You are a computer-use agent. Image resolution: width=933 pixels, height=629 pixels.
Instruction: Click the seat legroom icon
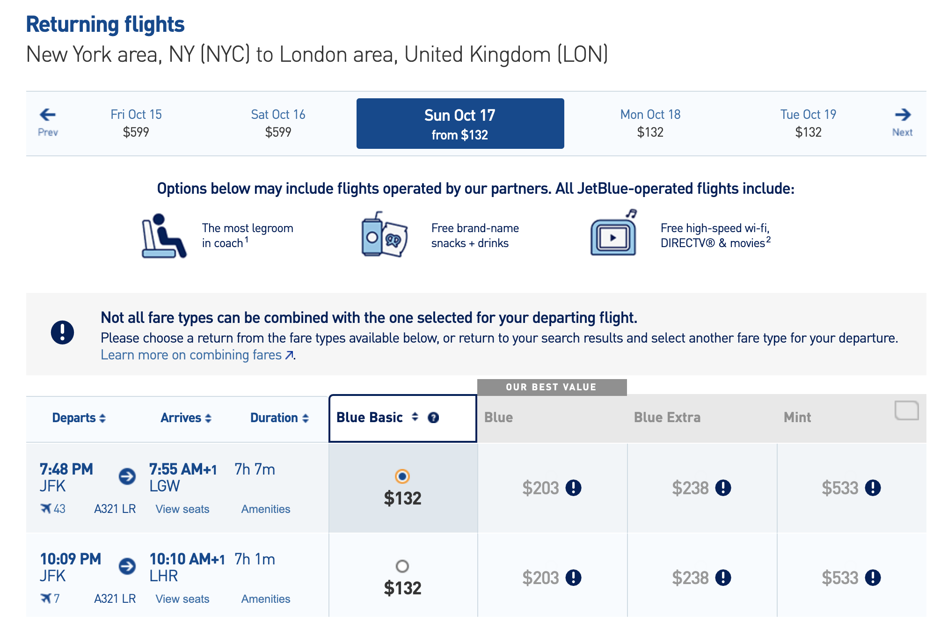coord(163,235)
